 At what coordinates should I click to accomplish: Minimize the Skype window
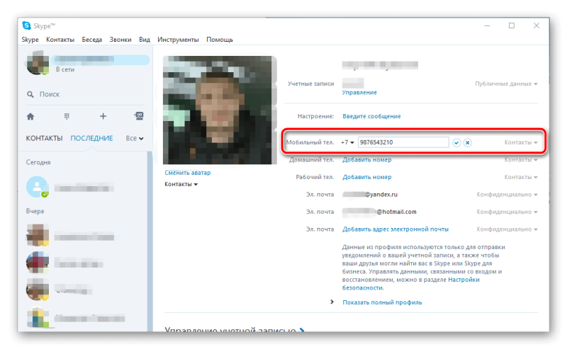click(x=487, y=25)
